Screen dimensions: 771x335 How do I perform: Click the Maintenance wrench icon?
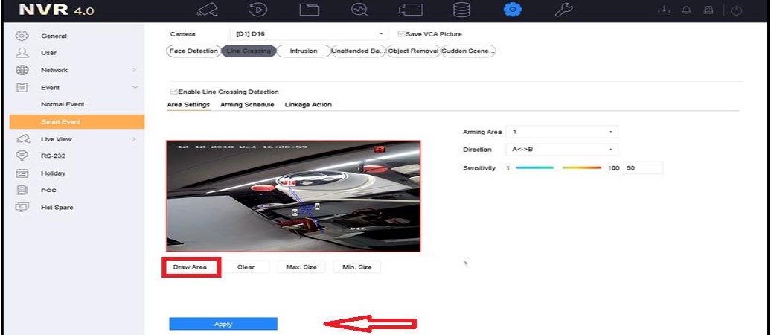[x=564, y=10]
